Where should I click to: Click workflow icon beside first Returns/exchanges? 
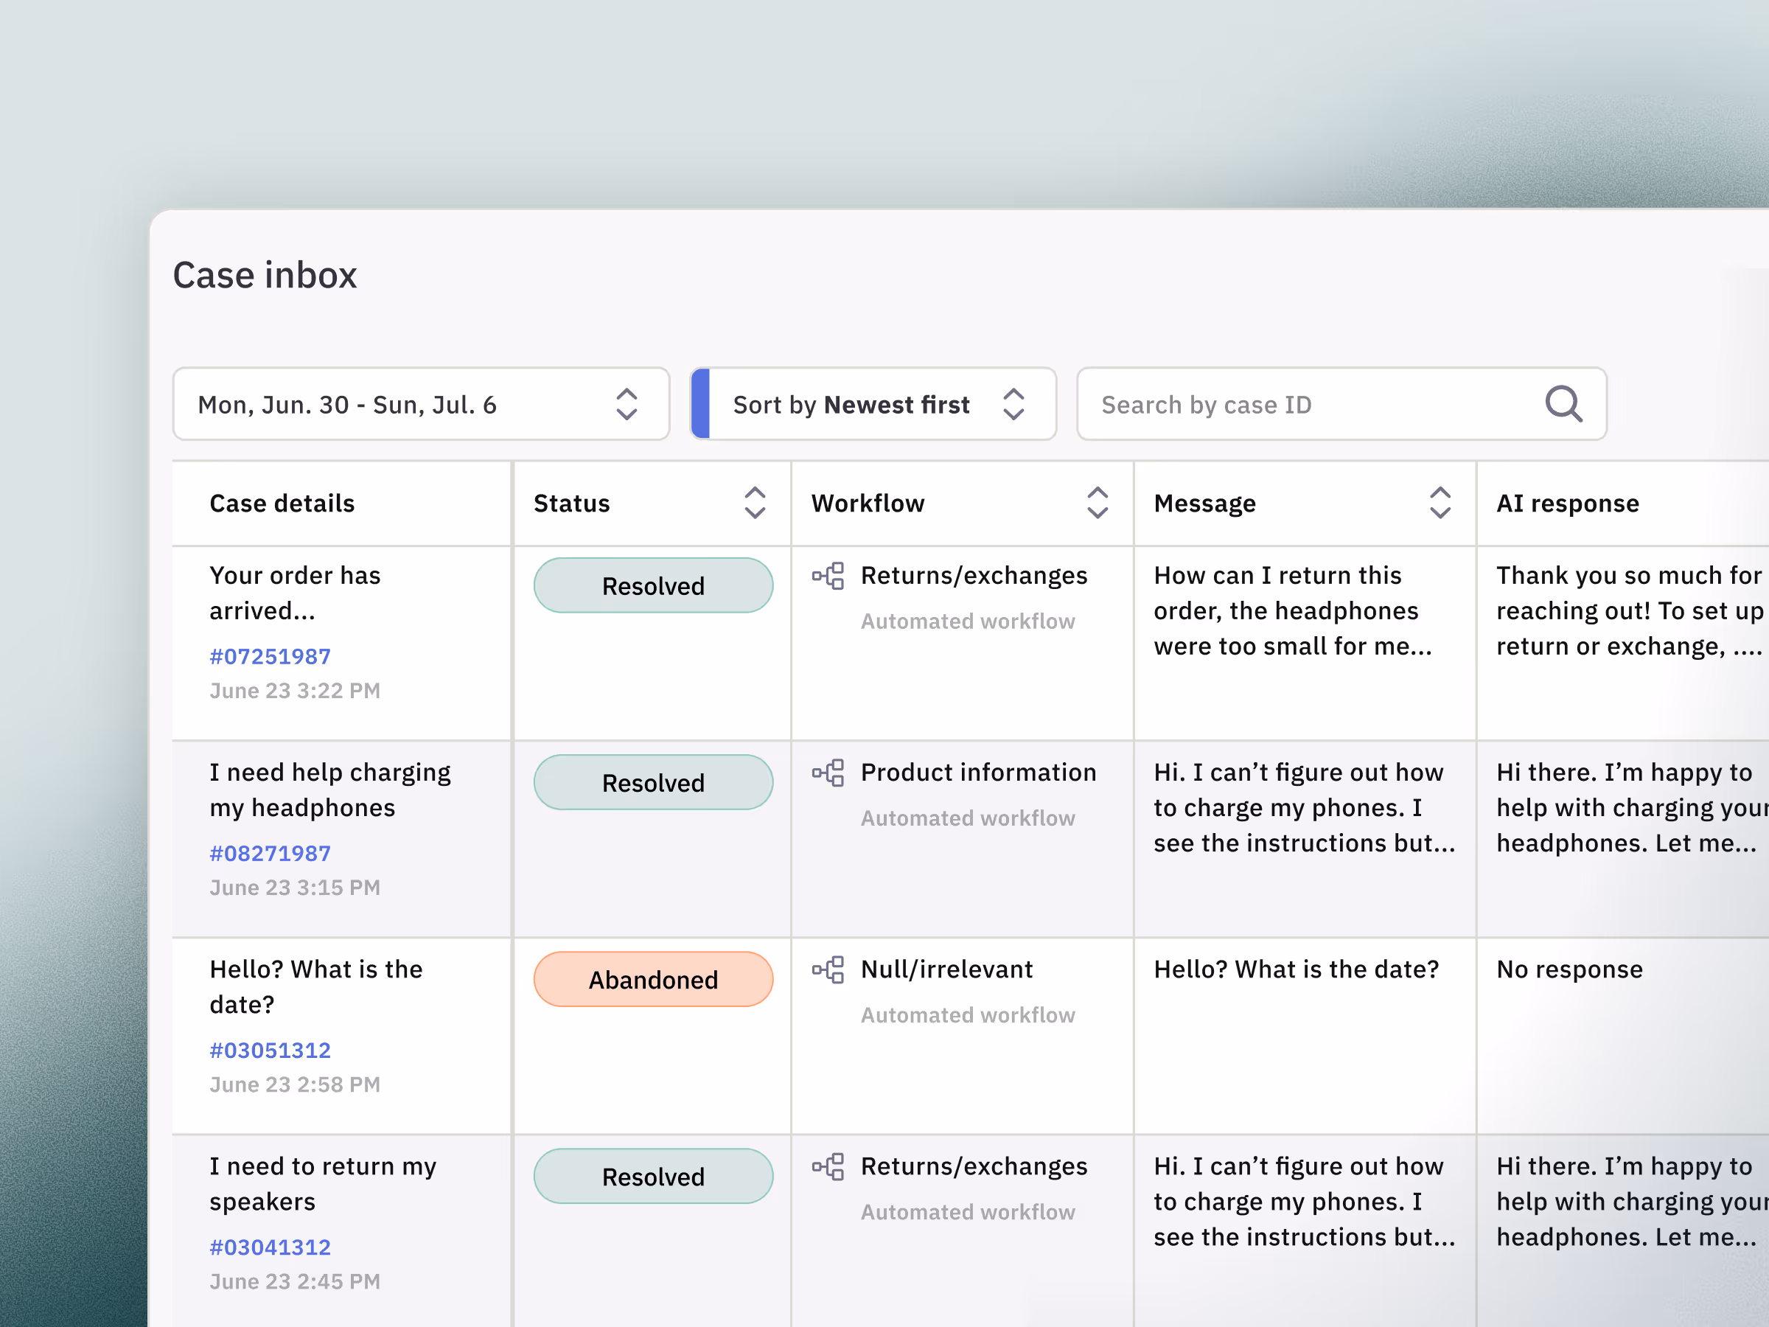(x=828, y=576)
